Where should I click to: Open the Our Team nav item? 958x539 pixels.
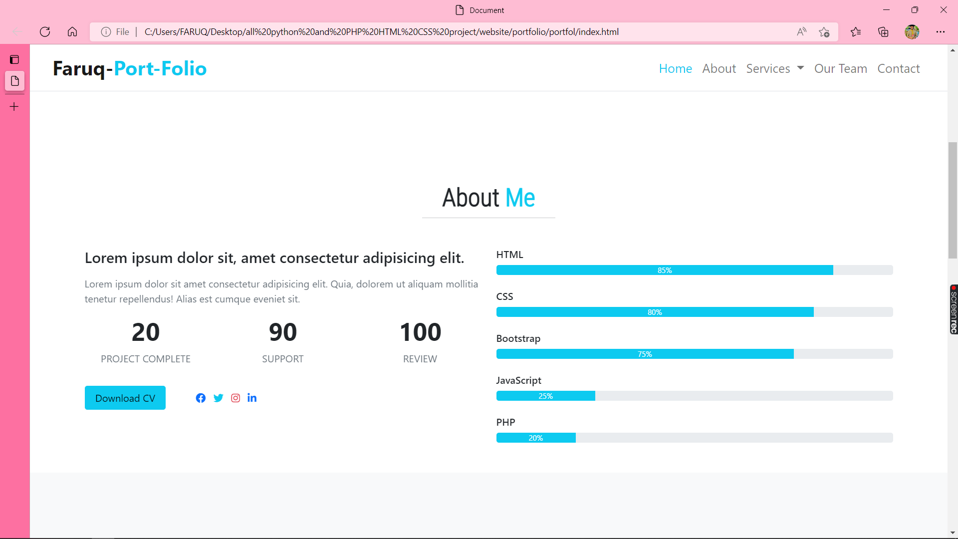click(840, 68)
